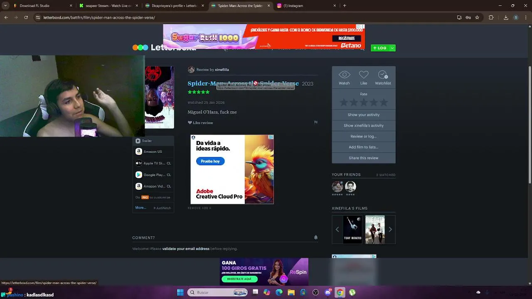The width and height of the screenshot is (532, 299).
Task: Expand the LOG button dropdown arrow
Action: [392, 48]
